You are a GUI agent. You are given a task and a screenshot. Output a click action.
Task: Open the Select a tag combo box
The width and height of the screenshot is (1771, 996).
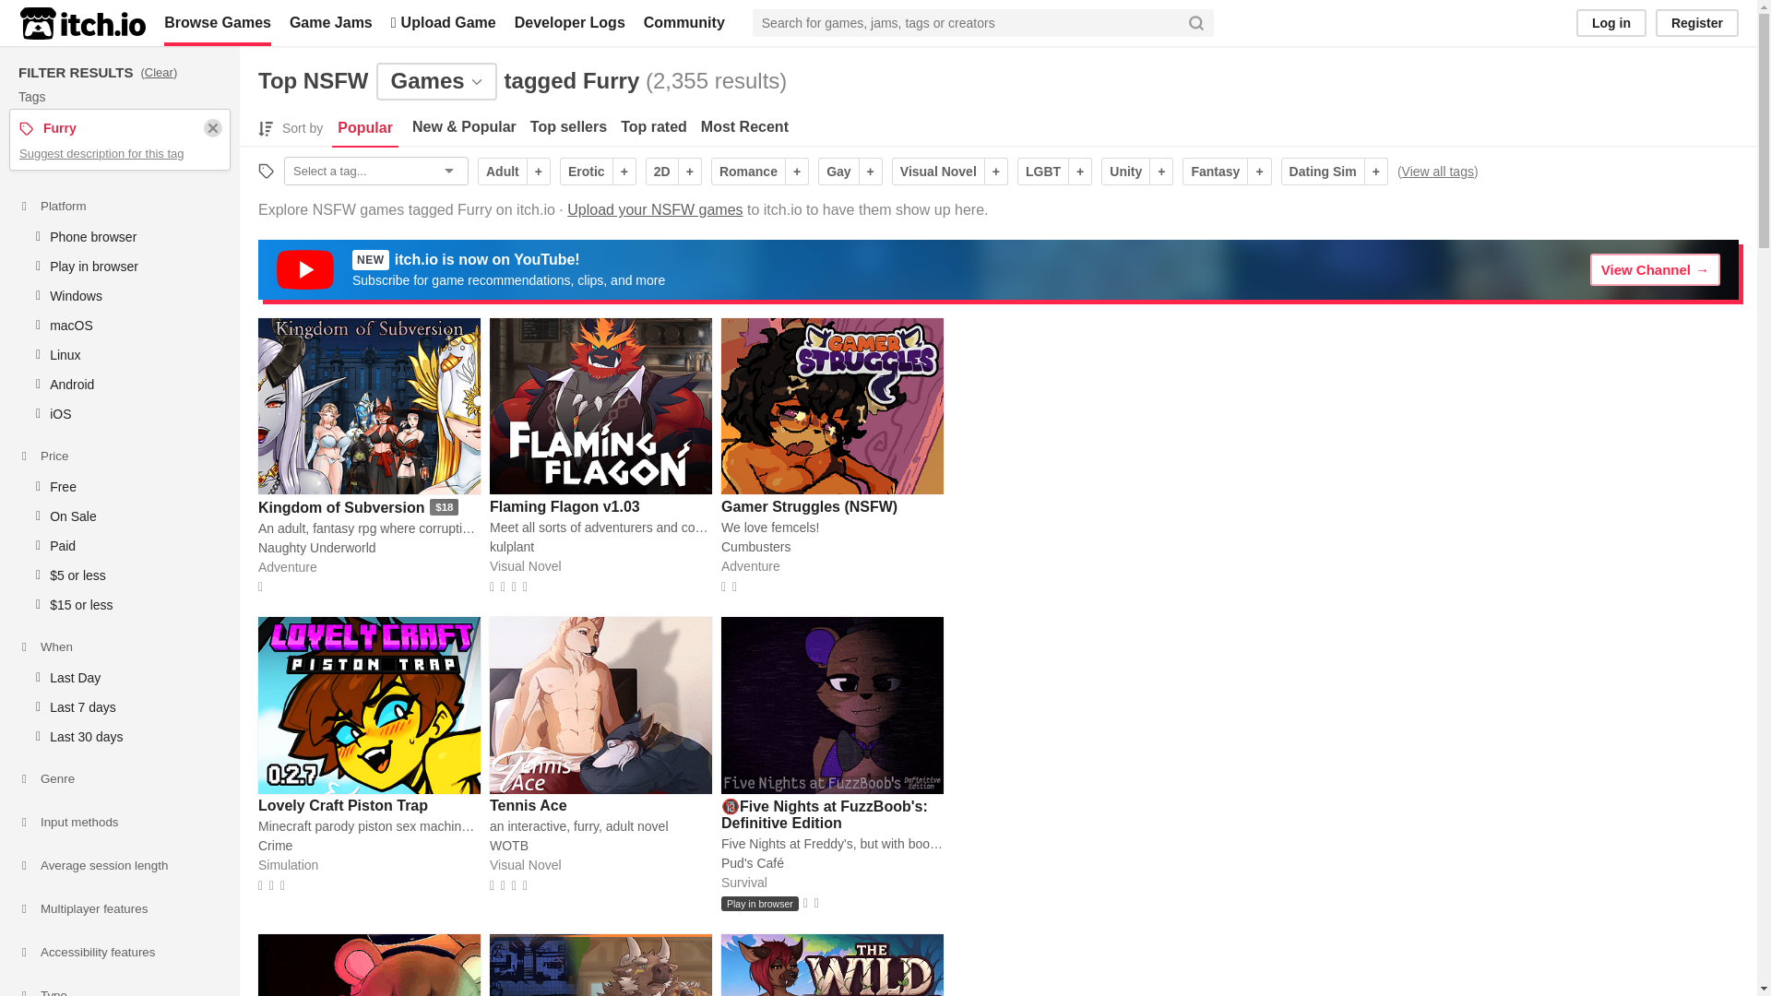pyautogui.click(x=376, y=171)
